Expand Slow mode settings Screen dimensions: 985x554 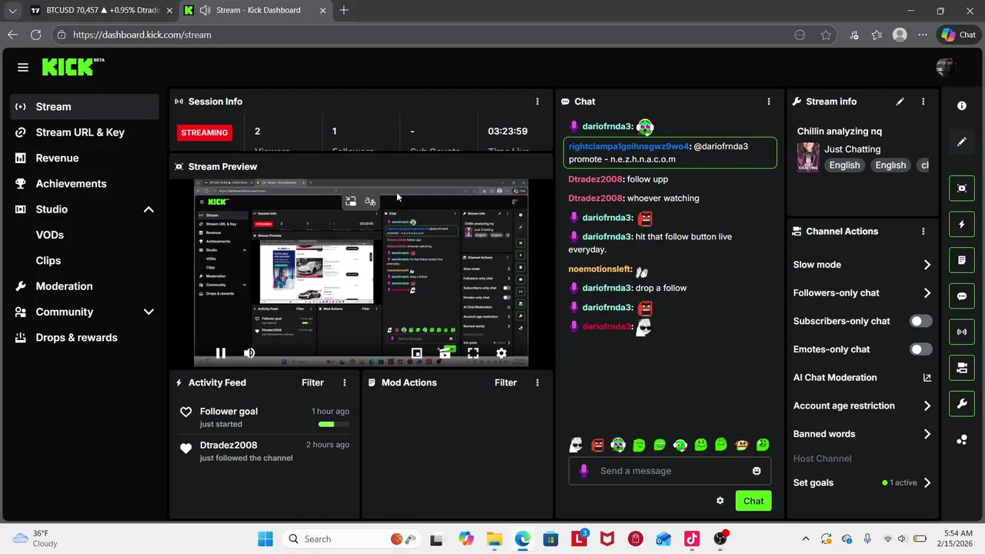coord(927,265)
